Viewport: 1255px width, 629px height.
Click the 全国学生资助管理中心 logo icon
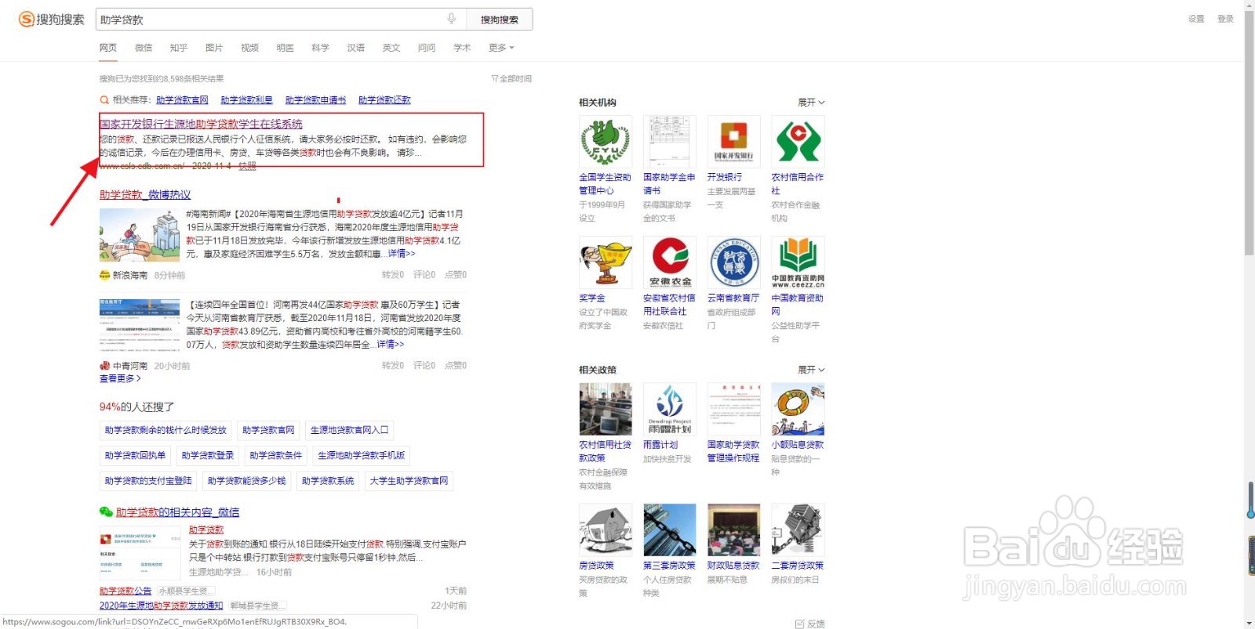pyautogui.click(x=606, y=142)
